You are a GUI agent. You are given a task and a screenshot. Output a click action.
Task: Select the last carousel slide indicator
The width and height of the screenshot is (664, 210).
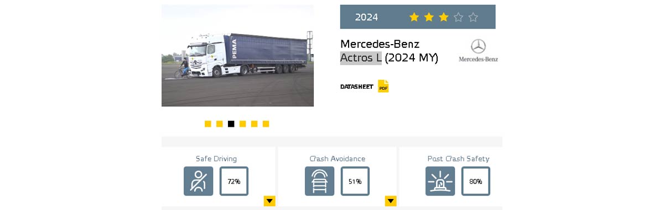(266, 124)
